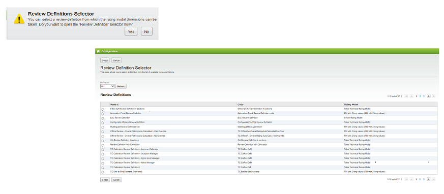This screenshot has width=444, height=194.
Task: Click the Select button below the table
Action: click(x=105, y=180)
